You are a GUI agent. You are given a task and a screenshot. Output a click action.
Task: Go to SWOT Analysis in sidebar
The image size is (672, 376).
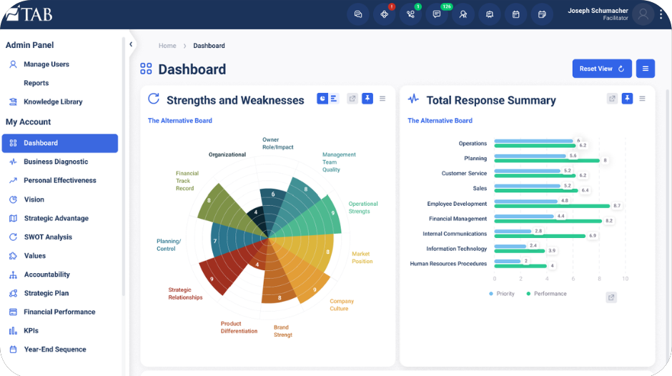[x=48, y=237]
